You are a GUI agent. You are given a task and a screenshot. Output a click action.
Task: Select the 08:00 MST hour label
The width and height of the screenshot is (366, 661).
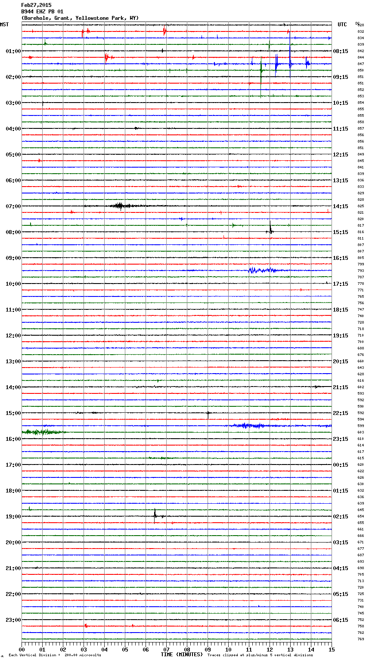[13, 232]
